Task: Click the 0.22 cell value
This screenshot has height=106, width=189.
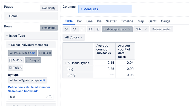Action: [111, 75]
